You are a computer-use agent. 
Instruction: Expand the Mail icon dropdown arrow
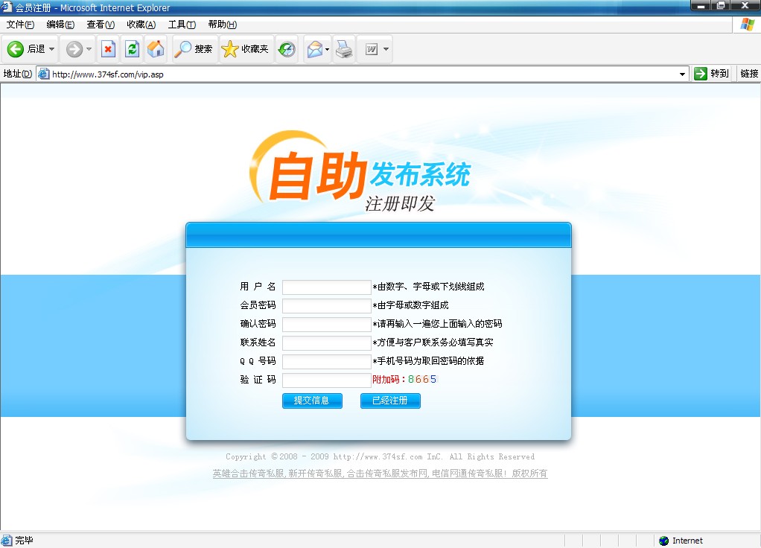pyautogui.click(x=328, y=50)
